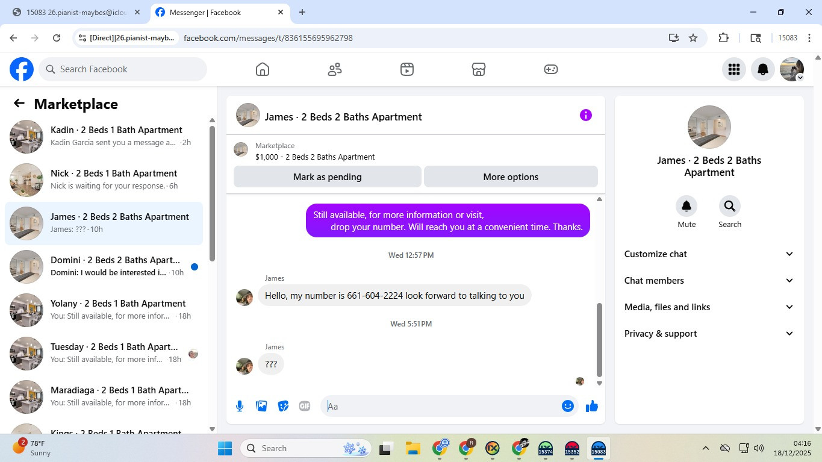This screenshot has width=822, height=462.
Task: Send a voice clip with the microphone icon
Action: [240, 406]
